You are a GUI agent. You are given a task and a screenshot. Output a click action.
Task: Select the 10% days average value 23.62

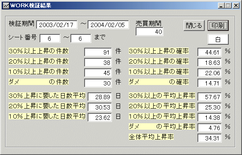[x=100, y=117]
